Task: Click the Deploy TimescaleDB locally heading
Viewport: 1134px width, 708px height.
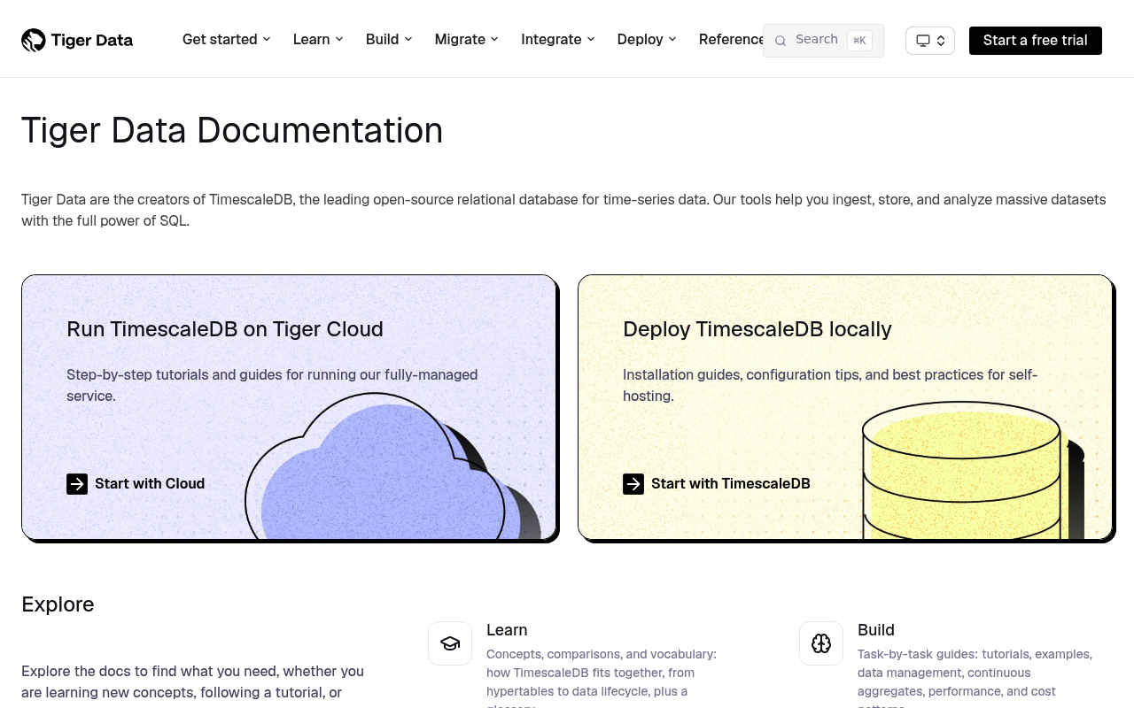Action: (757, 329)
